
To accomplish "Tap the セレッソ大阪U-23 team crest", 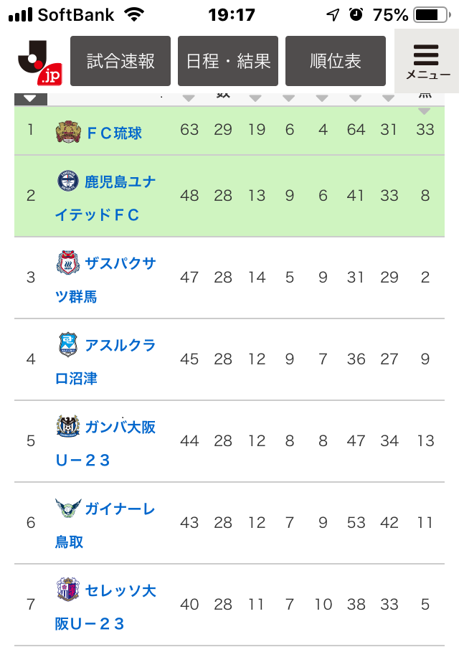I will [x=67, y=590].
